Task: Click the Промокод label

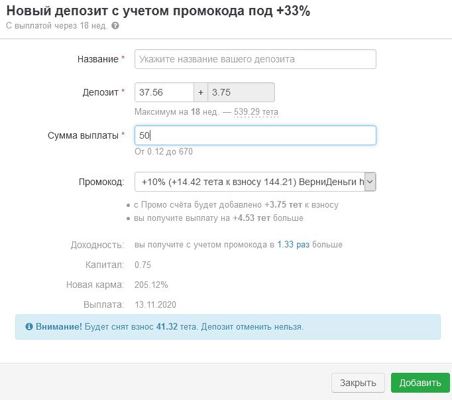Action: pos(101,182)
